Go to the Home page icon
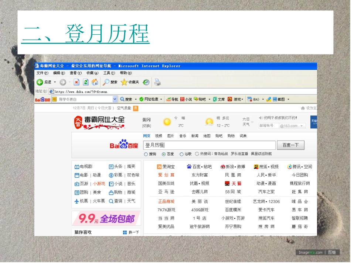 coord(95,82)
